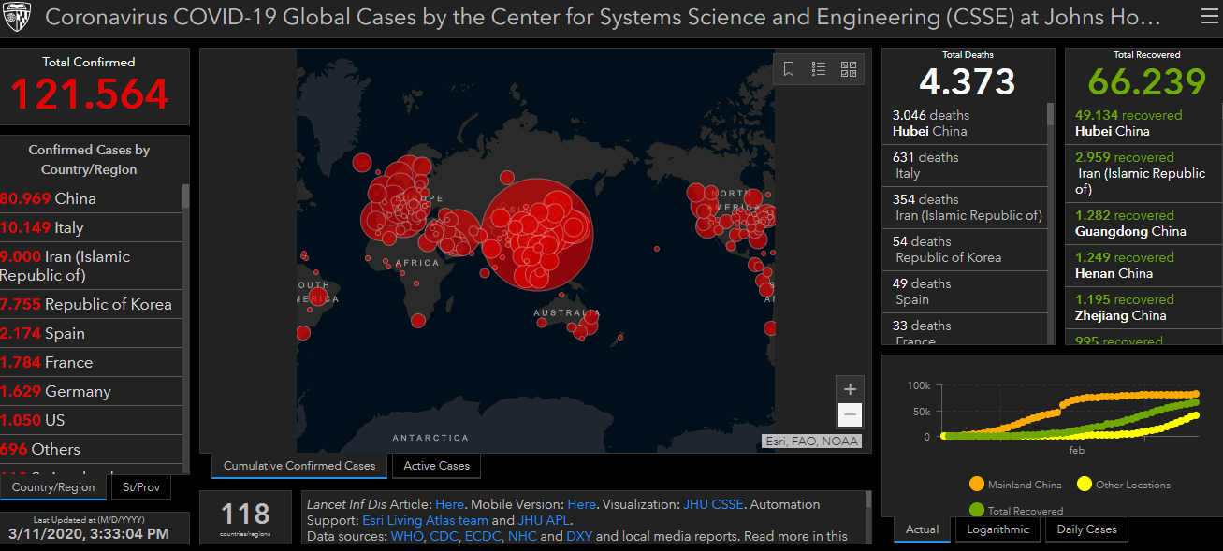This screenshot has height=551, width=1223.
Task: Open the Lancet Inf Dis article "Here" link
Action: (449, 504)
